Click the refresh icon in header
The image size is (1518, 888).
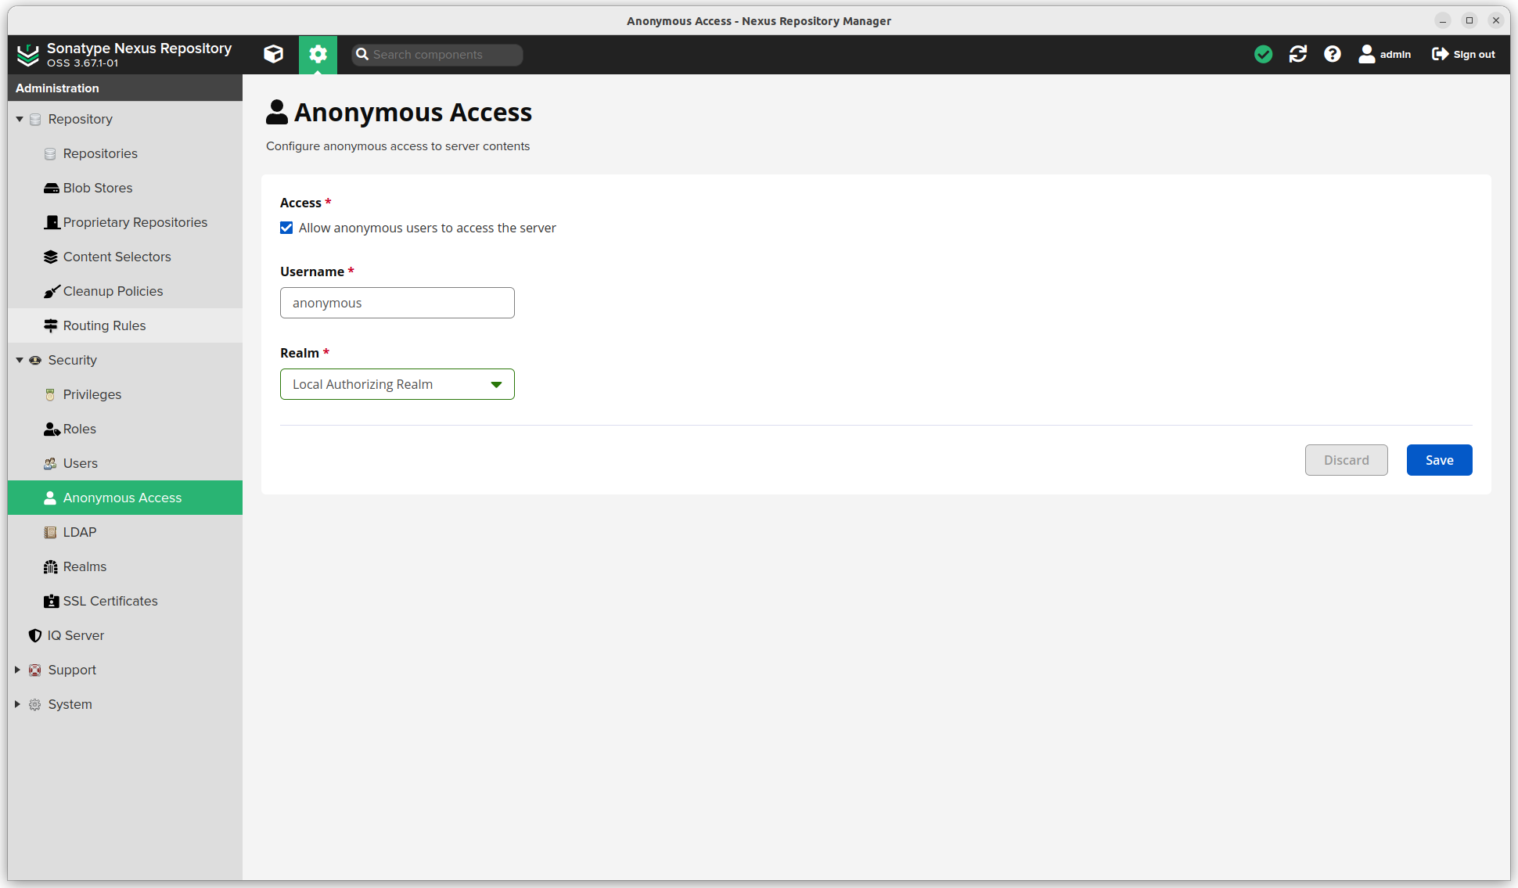click(x=1298, y=54)
